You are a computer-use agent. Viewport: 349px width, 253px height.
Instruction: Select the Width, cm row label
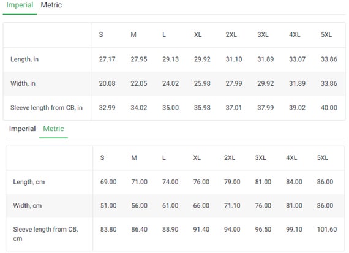pyautogui.click(x=28, y=206)
